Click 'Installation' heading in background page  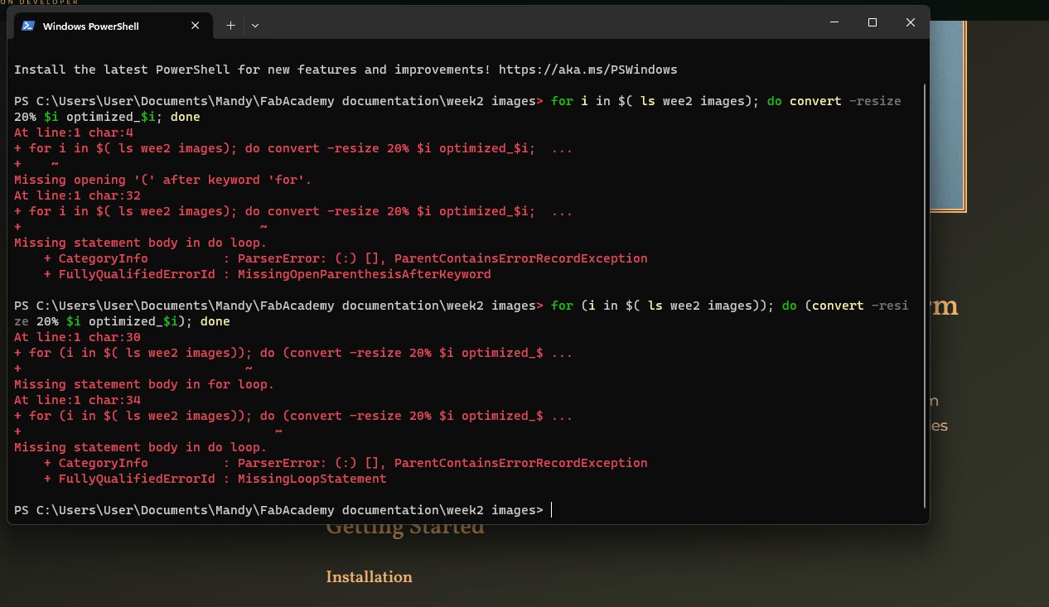coord(369,577)
